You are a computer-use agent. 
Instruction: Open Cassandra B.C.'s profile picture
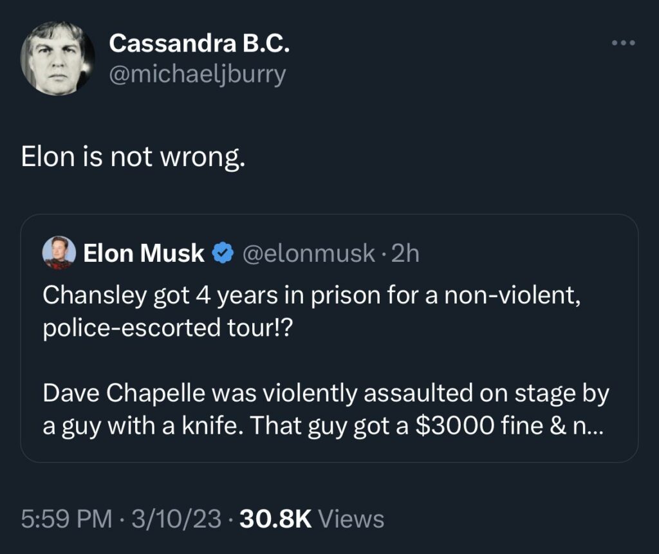tap(58, 59)
